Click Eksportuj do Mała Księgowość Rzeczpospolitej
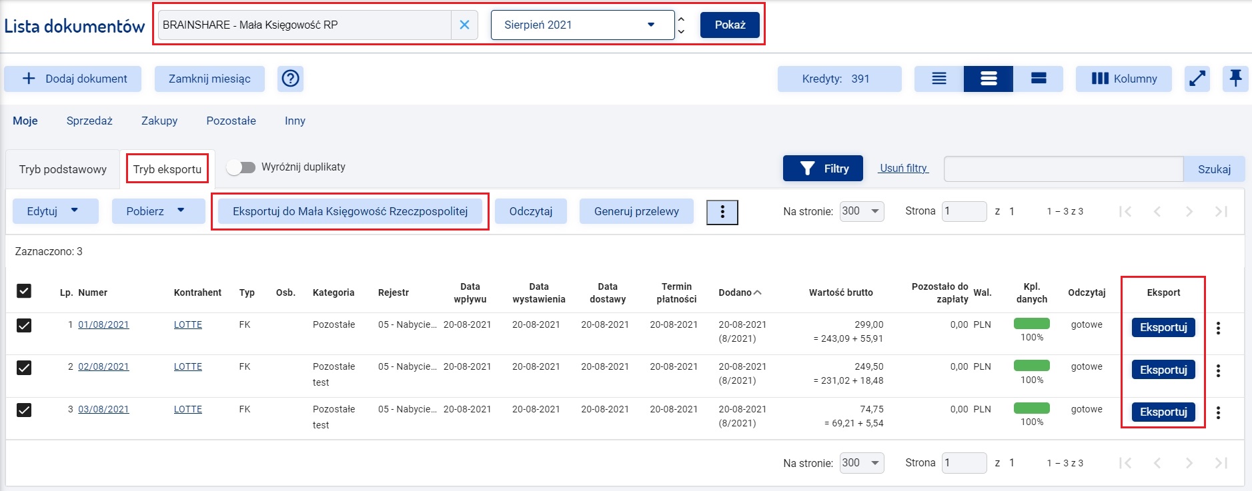This screenshot has width=1252, height=491. [x=350, y=211]
